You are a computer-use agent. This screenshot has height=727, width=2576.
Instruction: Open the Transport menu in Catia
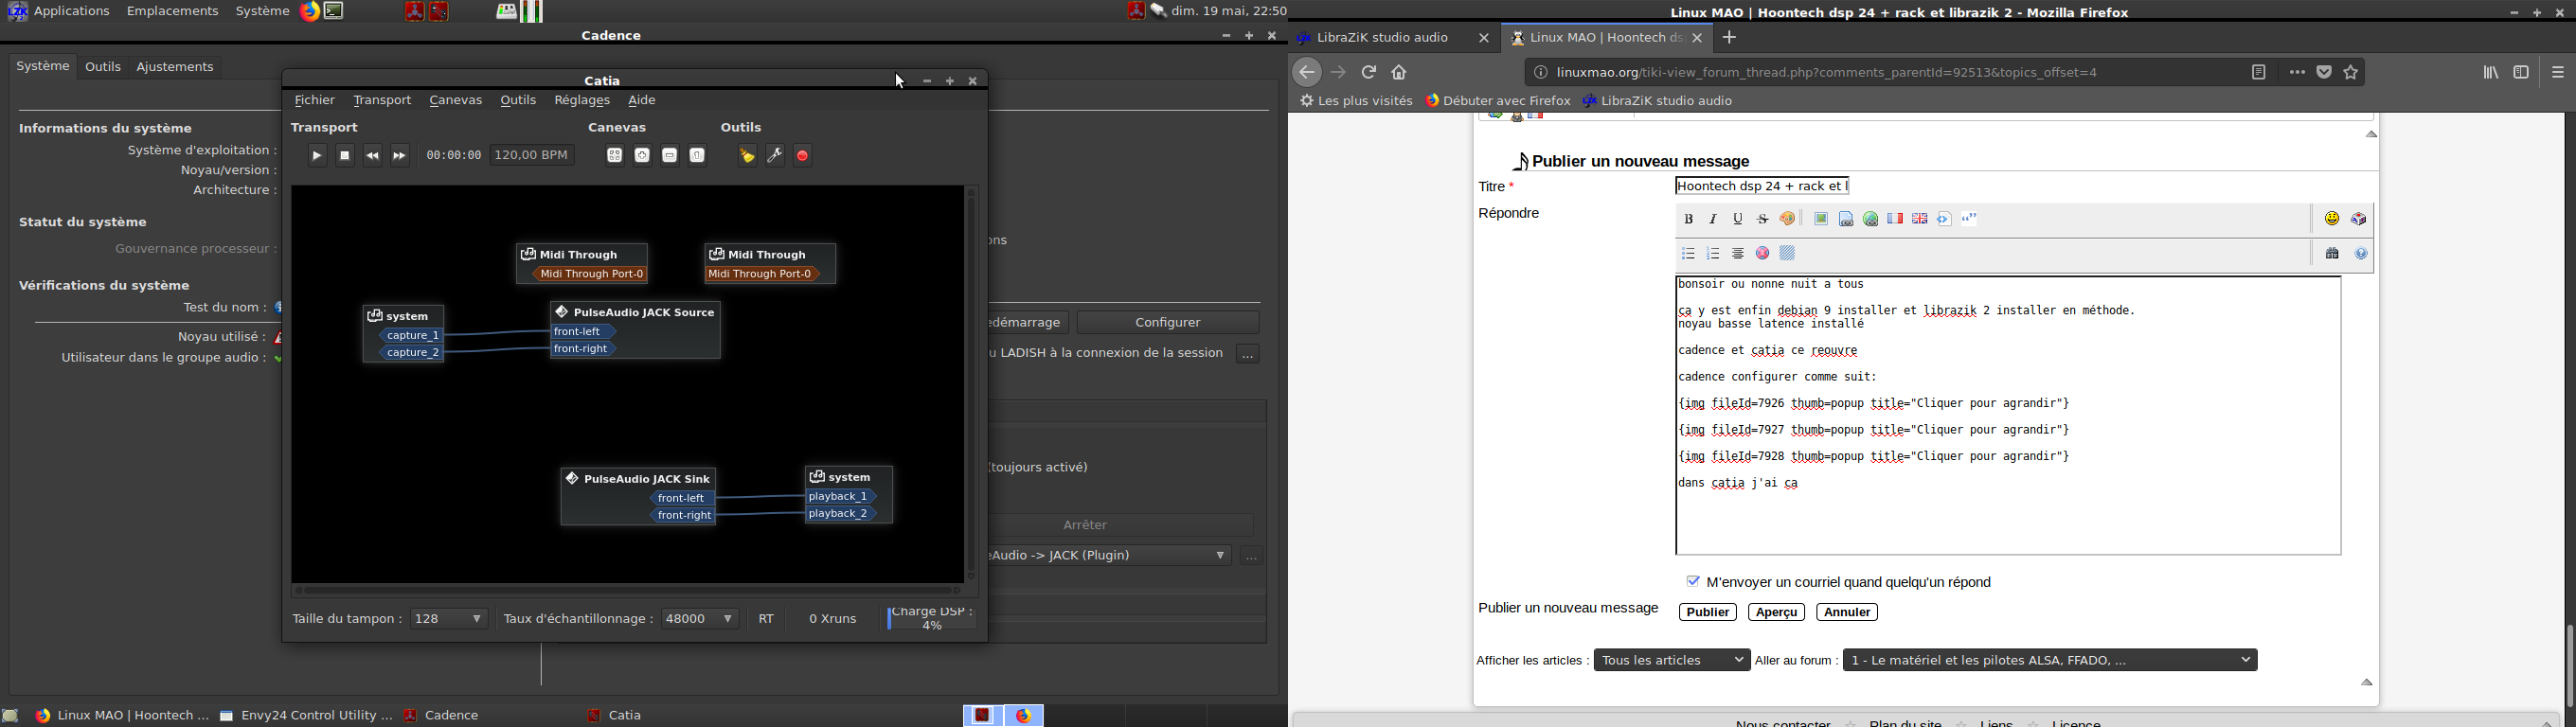(382, 100)
